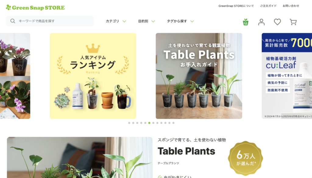Image resolution: width=312 pixels, height=178 pixels.
Task: Click the crown on the ranking banner
Action: pyautogui.click(x=93, y=48)
